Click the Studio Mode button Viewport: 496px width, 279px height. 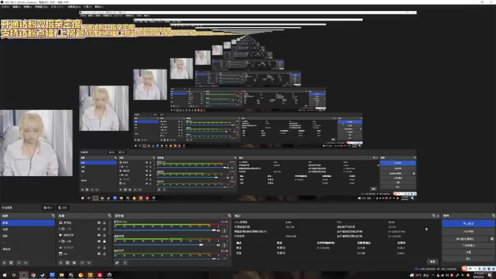click(x=468, y=246)
